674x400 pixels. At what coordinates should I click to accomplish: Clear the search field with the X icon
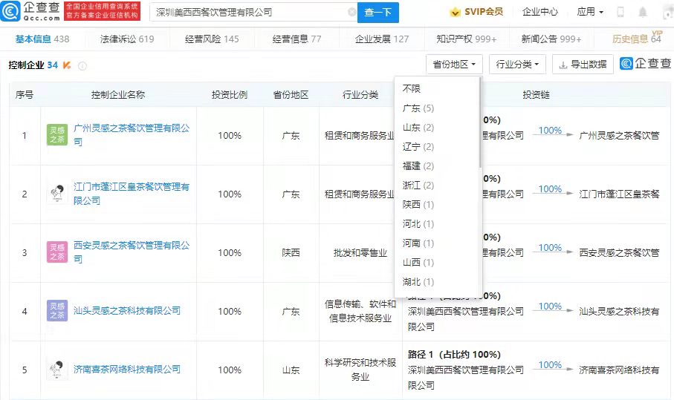[351, 12]
